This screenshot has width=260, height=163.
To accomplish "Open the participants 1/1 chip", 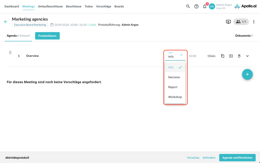I will [x=241, y=22].
